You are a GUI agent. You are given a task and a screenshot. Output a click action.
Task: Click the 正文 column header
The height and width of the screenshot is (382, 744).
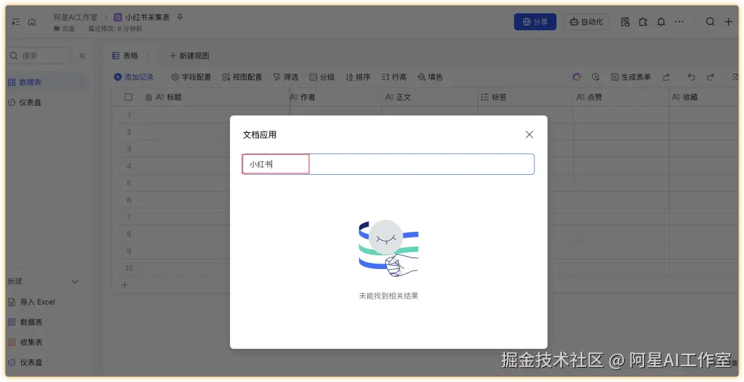coord(403,97)
